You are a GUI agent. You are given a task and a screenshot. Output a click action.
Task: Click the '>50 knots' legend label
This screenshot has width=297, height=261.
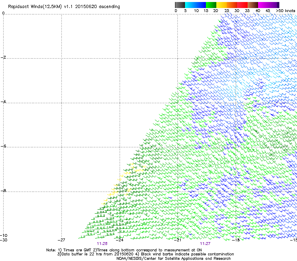pos(285,11)
